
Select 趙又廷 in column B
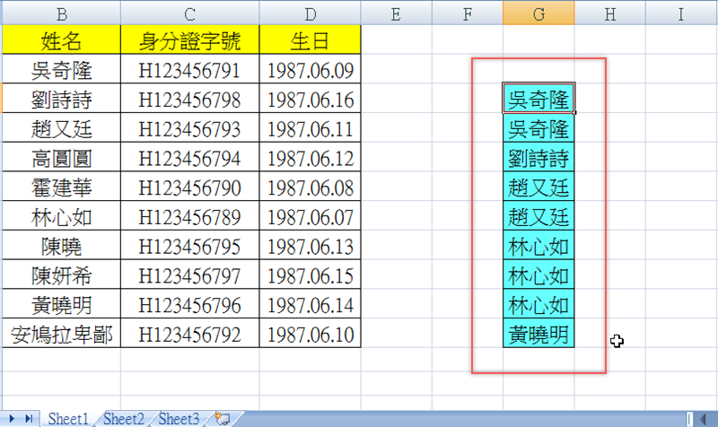[x=61, y=128]
